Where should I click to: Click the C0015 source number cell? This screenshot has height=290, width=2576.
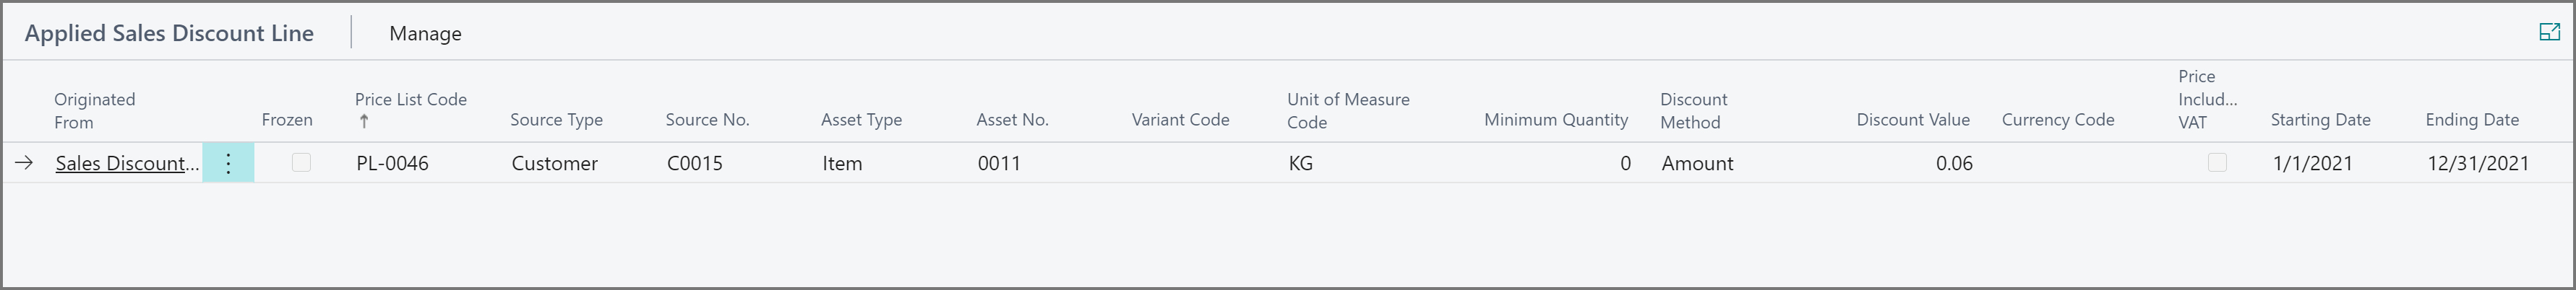tap(694, 164)
